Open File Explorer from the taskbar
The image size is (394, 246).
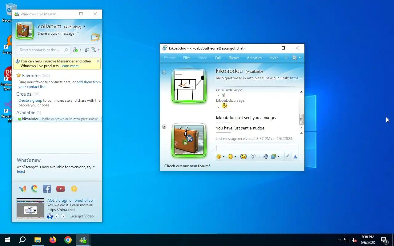coord(38,240)
